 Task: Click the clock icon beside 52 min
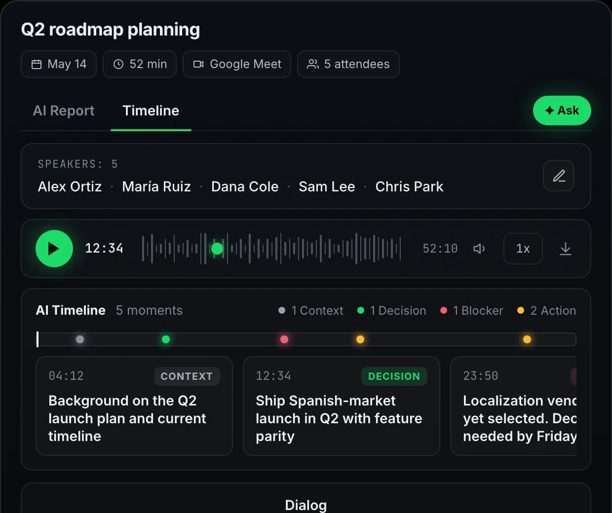tap(118, 64)
